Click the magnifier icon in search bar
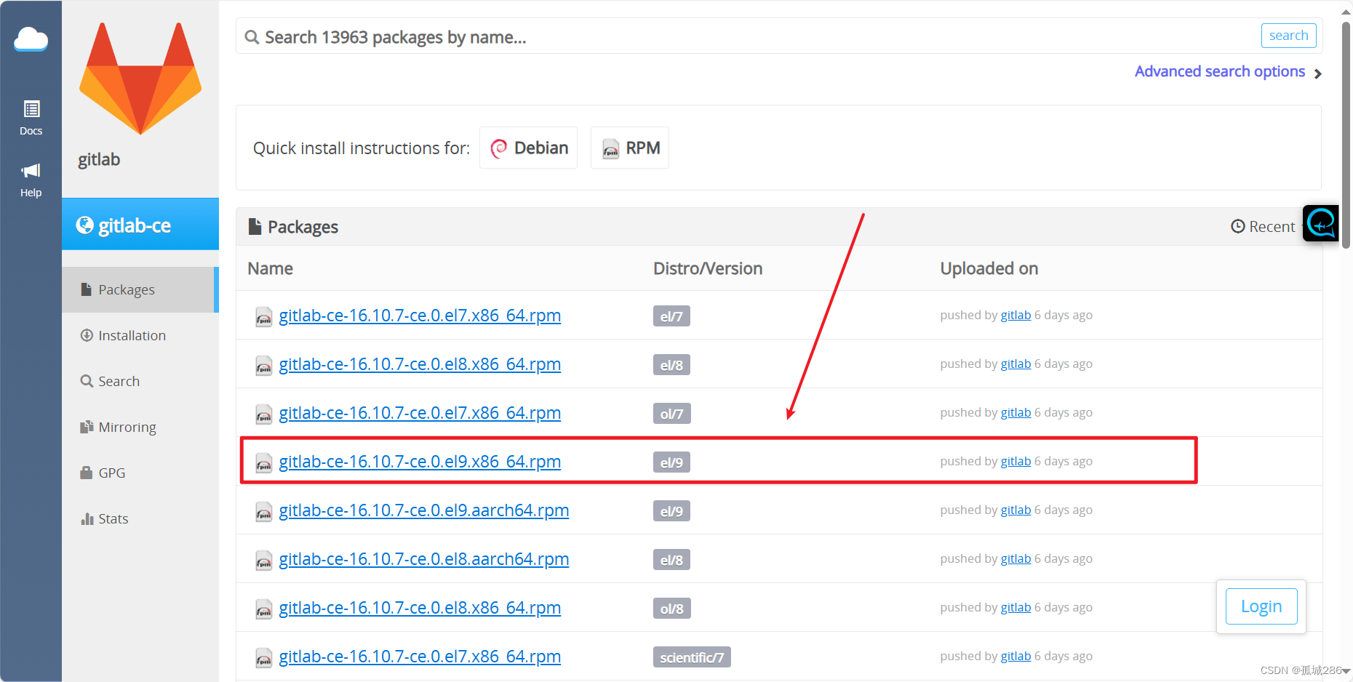The height and width of the screenshot is (682, 1353). pos(252,37)
